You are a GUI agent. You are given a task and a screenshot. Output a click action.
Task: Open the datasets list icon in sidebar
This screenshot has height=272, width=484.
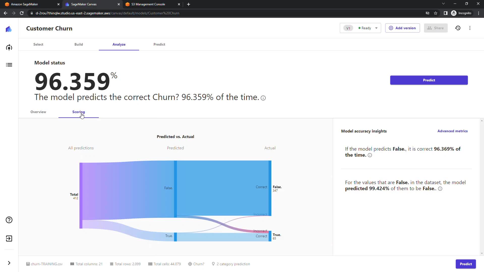[x=9, y=65]
